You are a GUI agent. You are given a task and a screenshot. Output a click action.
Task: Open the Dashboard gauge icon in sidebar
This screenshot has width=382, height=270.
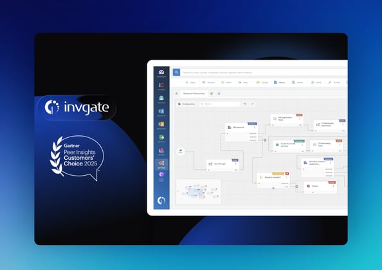pyautogui.click(x=161, y=72)
